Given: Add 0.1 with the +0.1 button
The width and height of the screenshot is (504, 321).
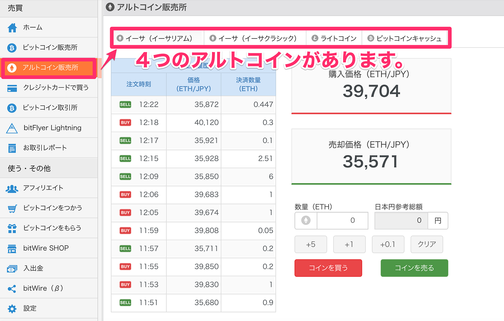Looking at the screenshot, I should pos(388,245).
